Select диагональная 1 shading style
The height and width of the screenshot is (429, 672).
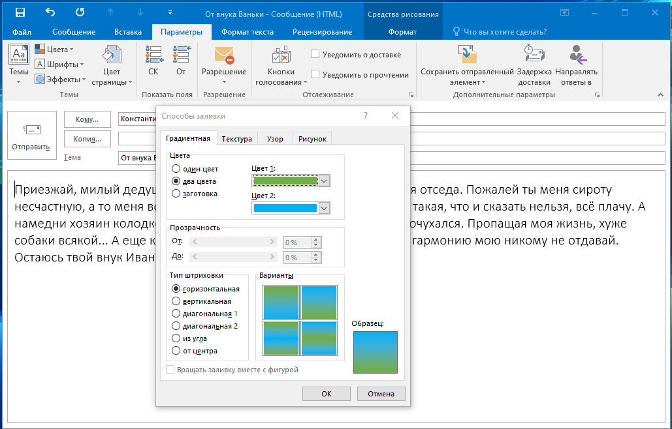coord(176,314)
